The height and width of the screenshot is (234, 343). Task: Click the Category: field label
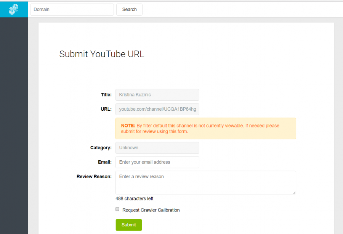pos(101,148)
